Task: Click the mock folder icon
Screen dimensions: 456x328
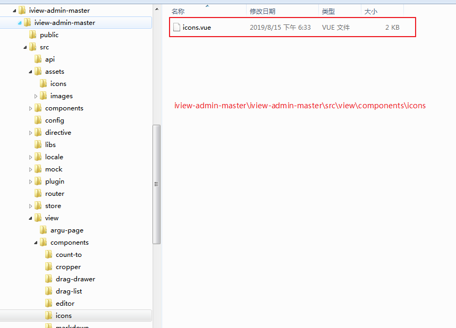Action: 38,169
